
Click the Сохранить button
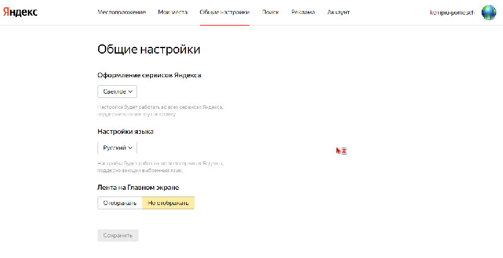click(118, 235)
